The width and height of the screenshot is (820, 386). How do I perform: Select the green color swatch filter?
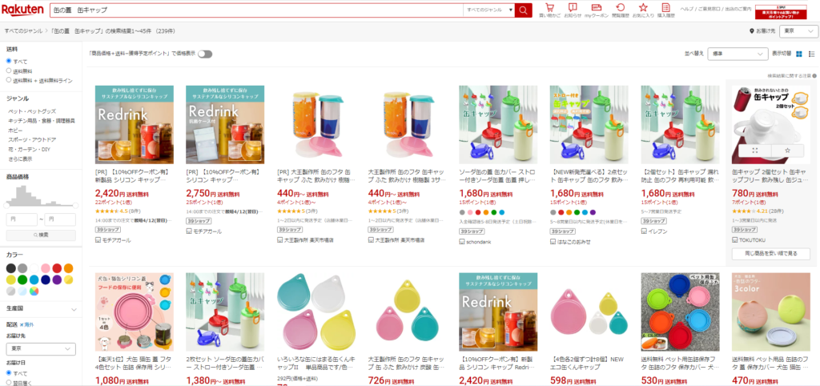(22, 279)
